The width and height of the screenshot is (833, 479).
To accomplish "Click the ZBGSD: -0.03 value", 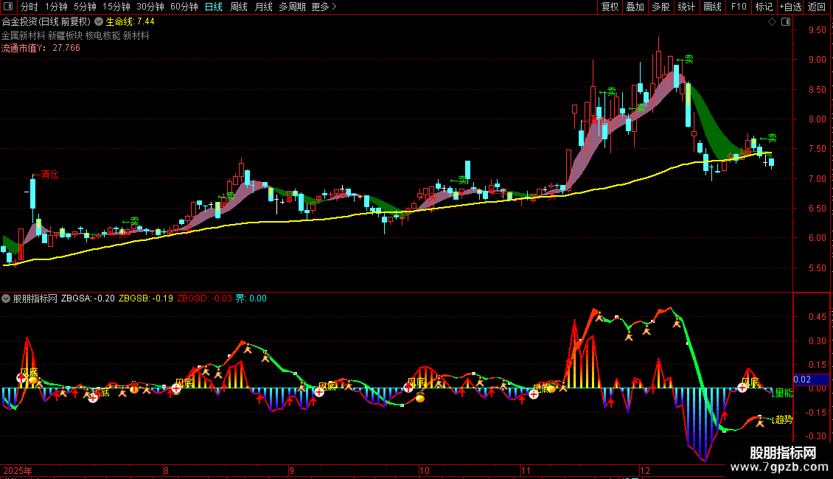I will point(204,298).
